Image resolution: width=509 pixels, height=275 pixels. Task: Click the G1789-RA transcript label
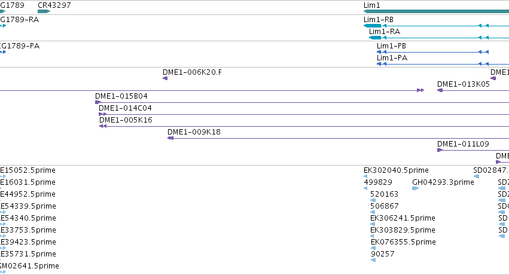point(20,20)
